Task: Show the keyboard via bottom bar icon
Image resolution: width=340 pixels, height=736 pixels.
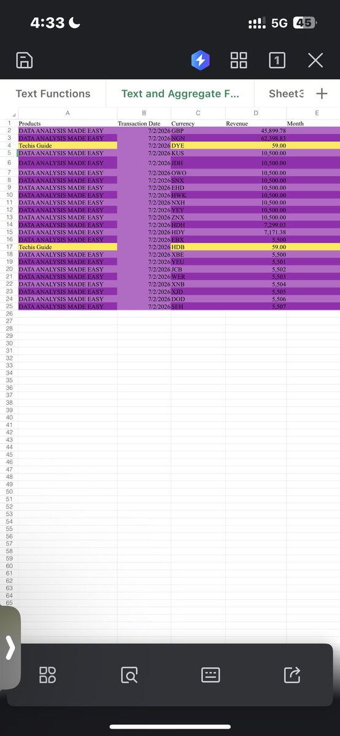Action: [211, 675]
